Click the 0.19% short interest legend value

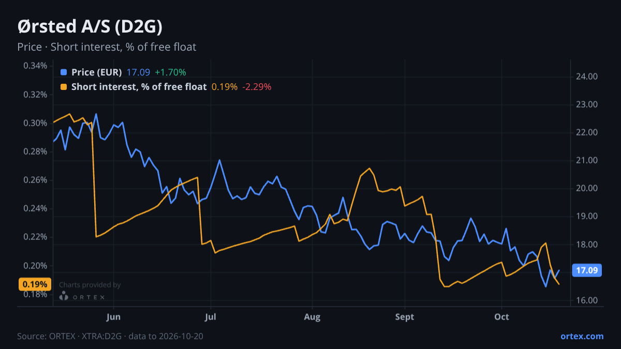click(225, 87)
